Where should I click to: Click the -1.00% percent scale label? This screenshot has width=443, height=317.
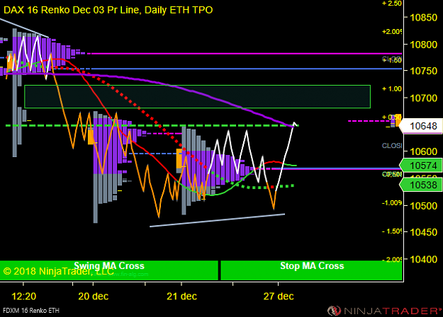coord(391,203)
